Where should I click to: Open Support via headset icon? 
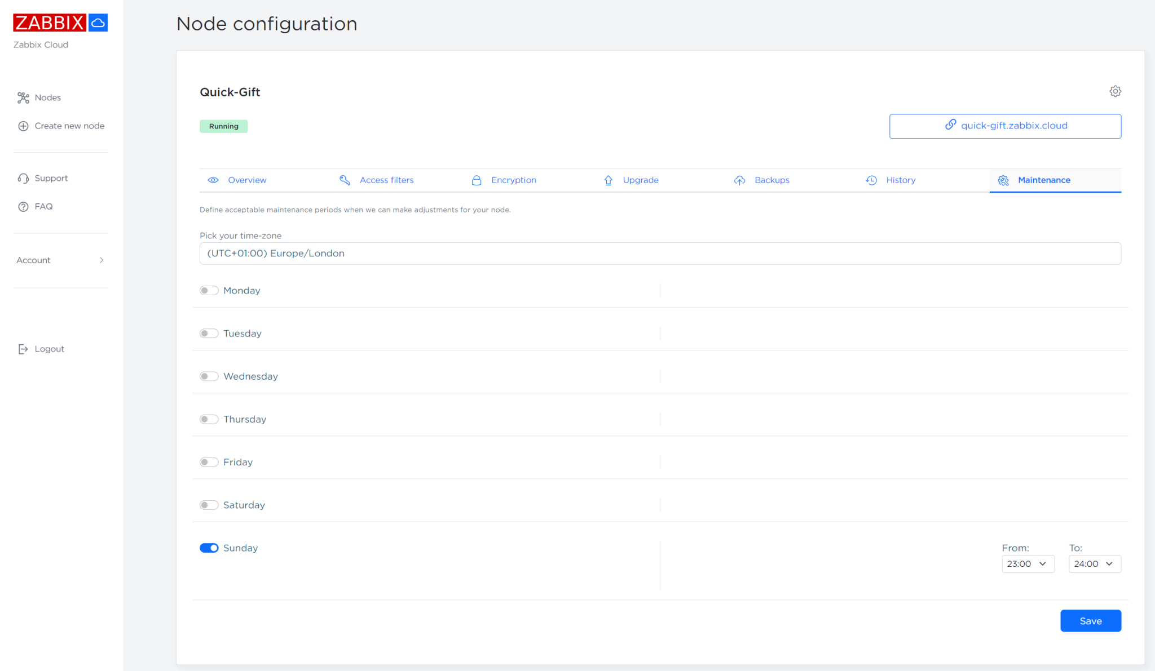pyautogui.click(x=23, y=178)
